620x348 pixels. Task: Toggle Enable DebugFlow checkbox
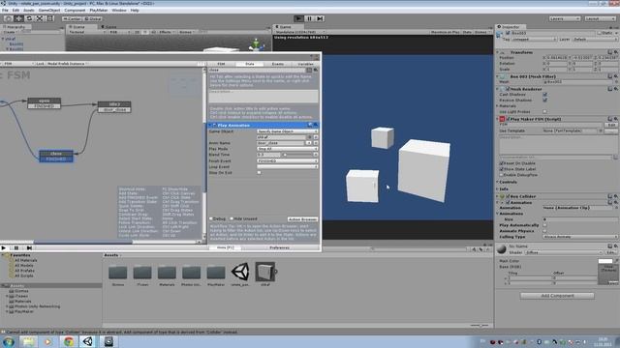tap(502, 175)
